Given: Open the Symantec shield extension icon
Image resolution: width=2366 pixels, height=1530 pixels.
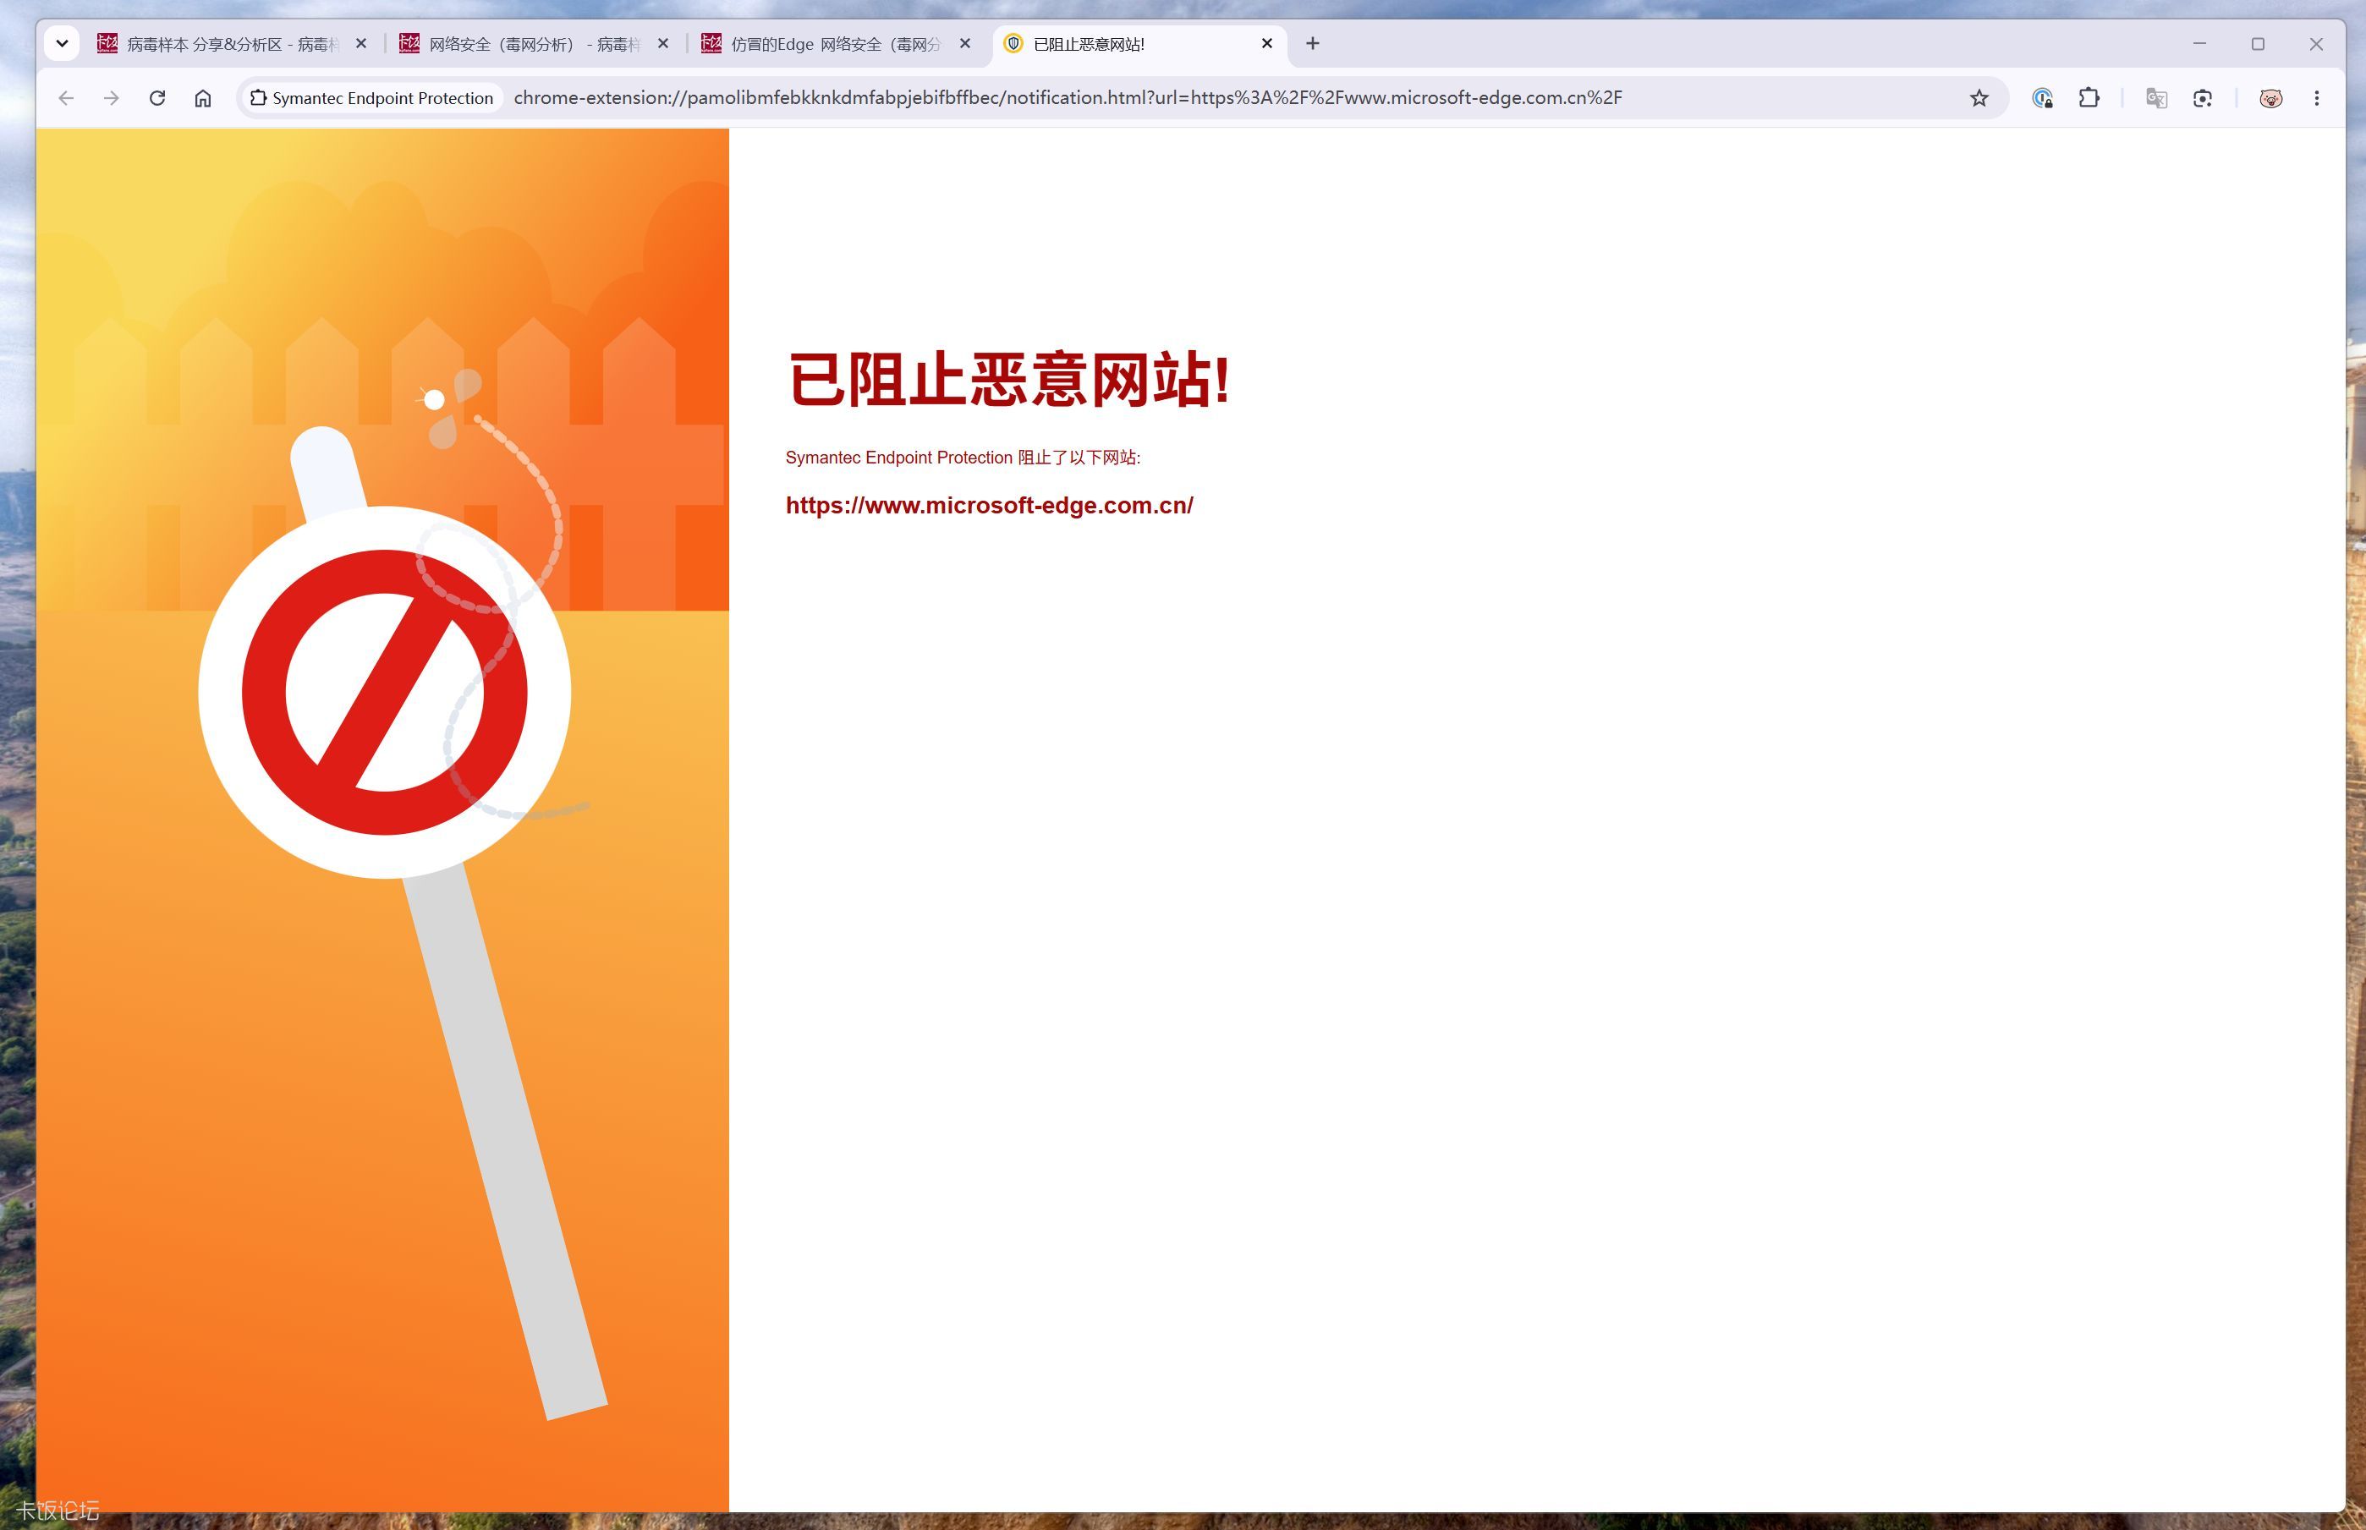Looking at the screenshot, I should click(2042, 98).
